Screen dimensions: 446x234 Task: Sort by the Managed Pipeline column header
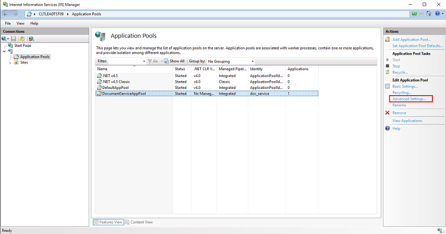click(232, 69)
